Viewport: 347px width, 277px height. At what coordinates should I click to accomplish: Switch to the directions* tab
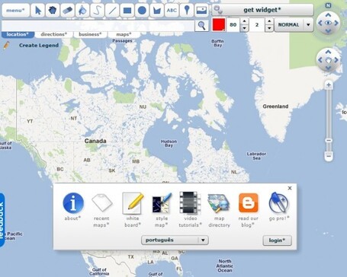(x=53, y=34)
